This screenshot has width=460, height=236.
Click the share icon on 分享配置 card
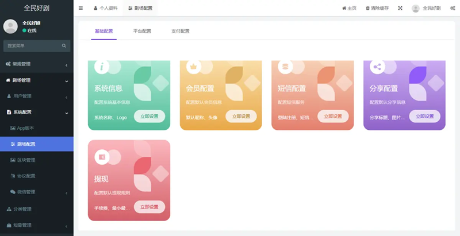[x=377, y=66]
